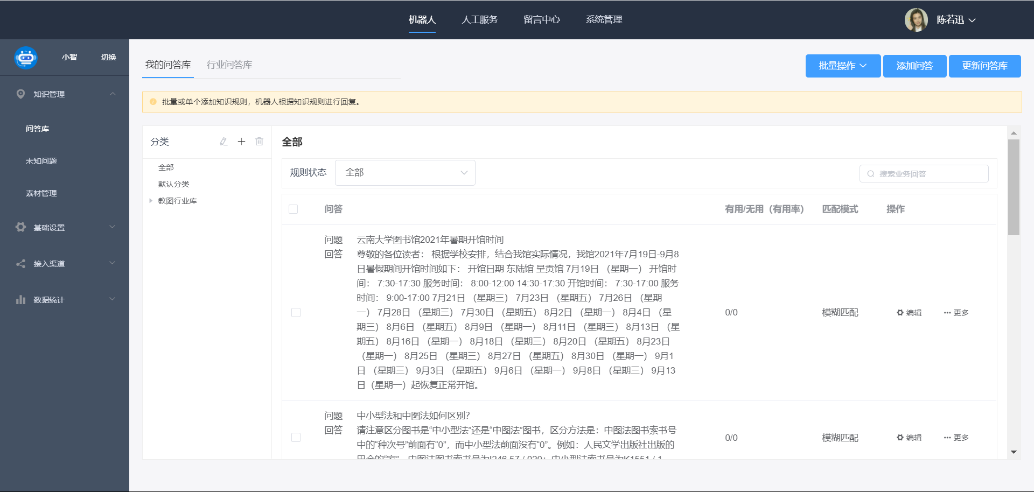This screenshot has width=1034, height=492.
Task: Open the 规则状态 dropdown
Action: coord(405,173)
